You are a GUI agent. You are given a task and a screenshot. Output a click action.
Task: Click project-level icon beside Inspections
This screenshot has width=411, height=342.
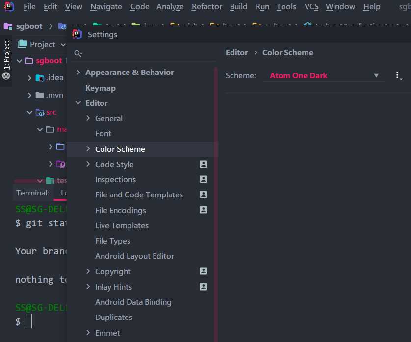204,179
